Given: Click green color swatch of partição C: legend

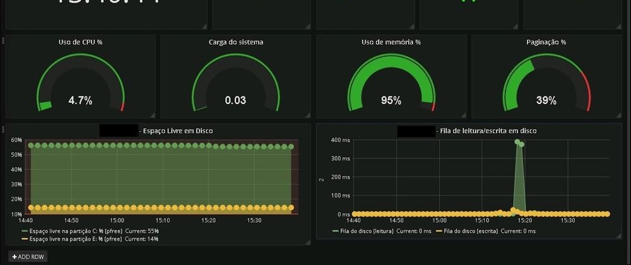Looking at the screenshot, I should tap(25, 232).
